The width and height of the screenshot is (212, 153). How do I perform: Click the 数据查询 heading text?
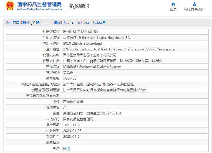(82, 6)
